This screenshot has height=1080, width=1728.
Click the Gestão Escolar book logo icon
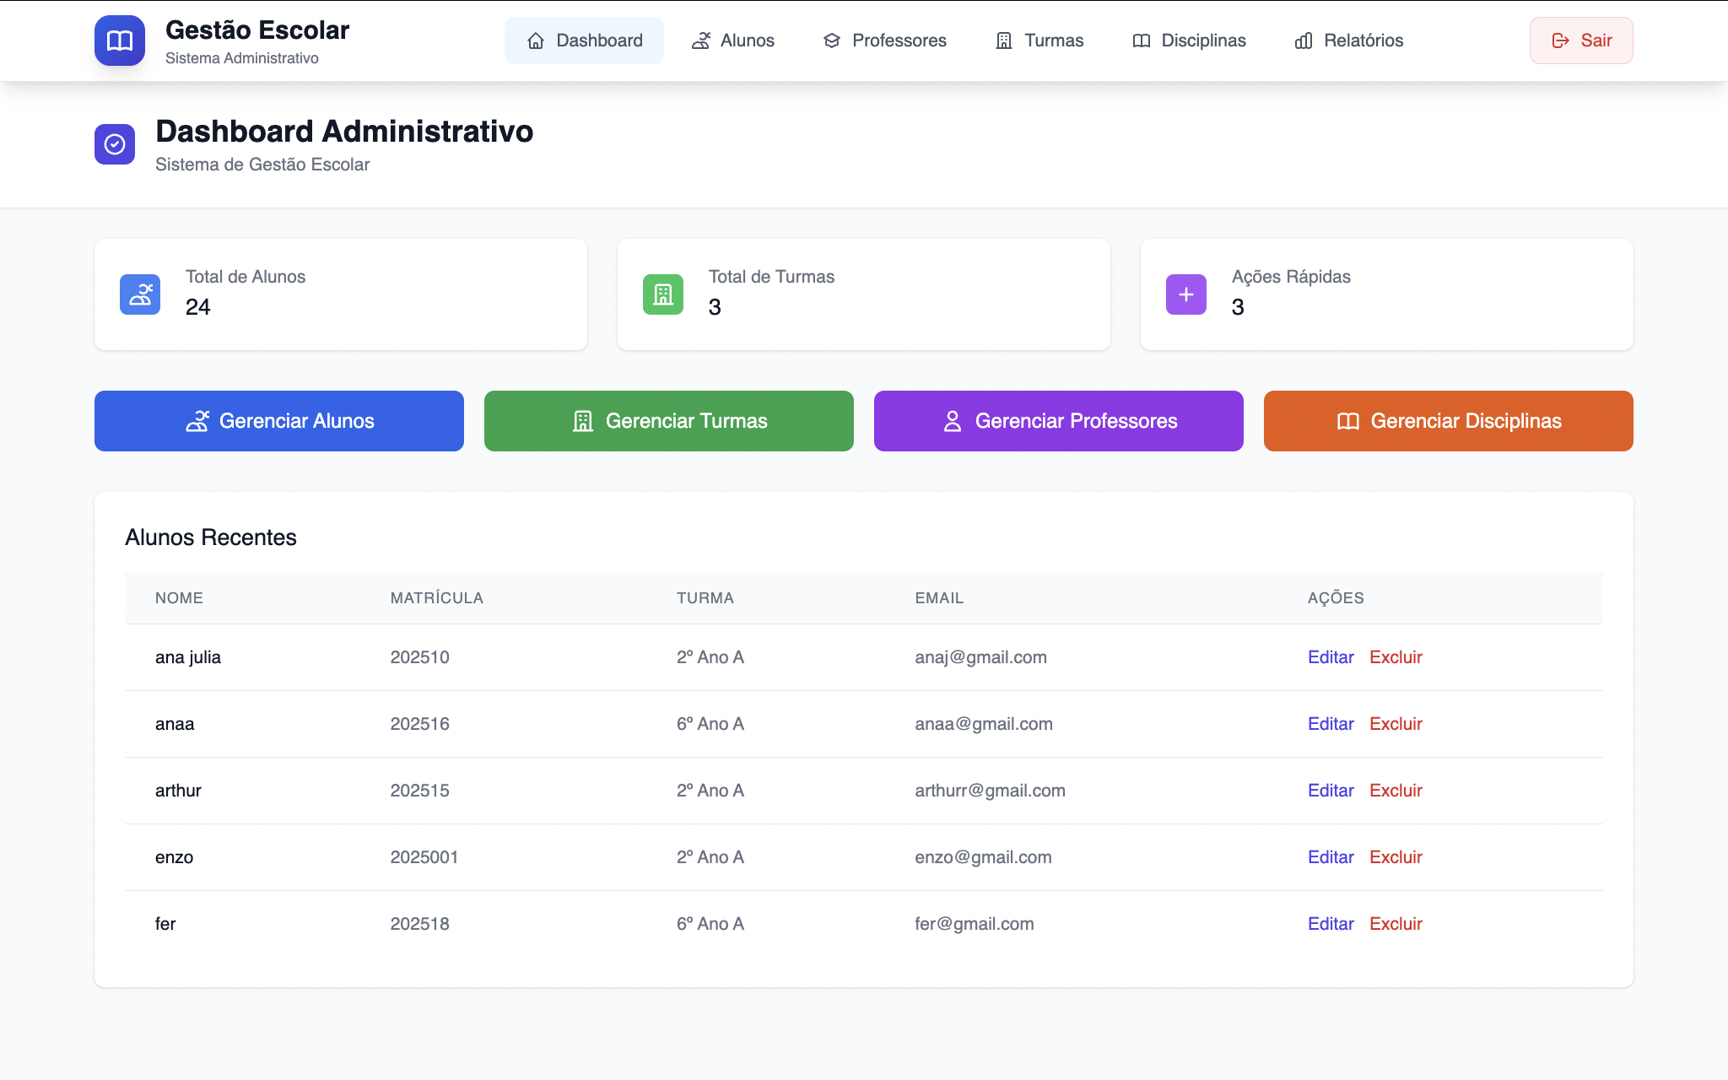coord(119,40)
